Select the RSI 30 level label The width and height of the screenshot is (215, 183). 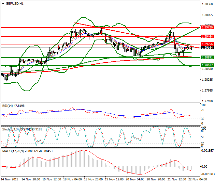pyautogui.click(x=203, y=119)
